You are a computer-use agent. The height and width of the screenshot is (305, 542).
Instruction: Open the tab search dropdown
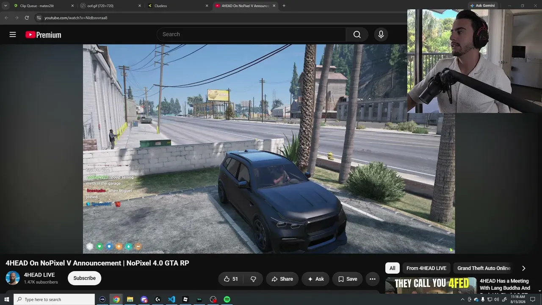click(6, 6)
